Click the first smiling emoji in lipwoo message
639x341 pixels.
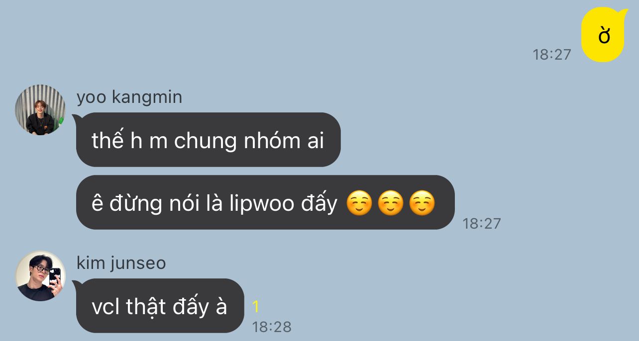pyautogui.click(x=359, y=204)
